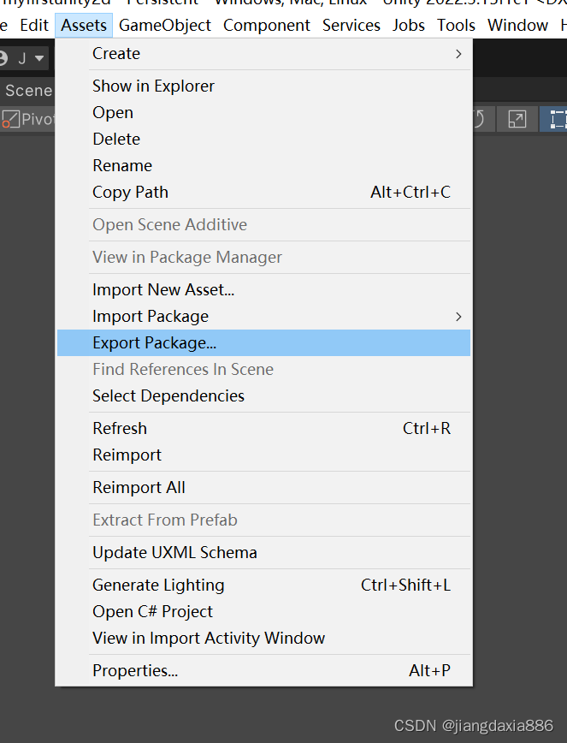Choose Copy Path
567x743 pixels.
(263, 193)
